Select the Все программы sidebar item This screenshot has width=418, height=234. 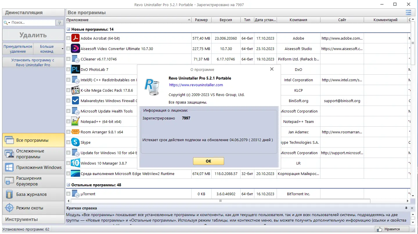(33, 140)
